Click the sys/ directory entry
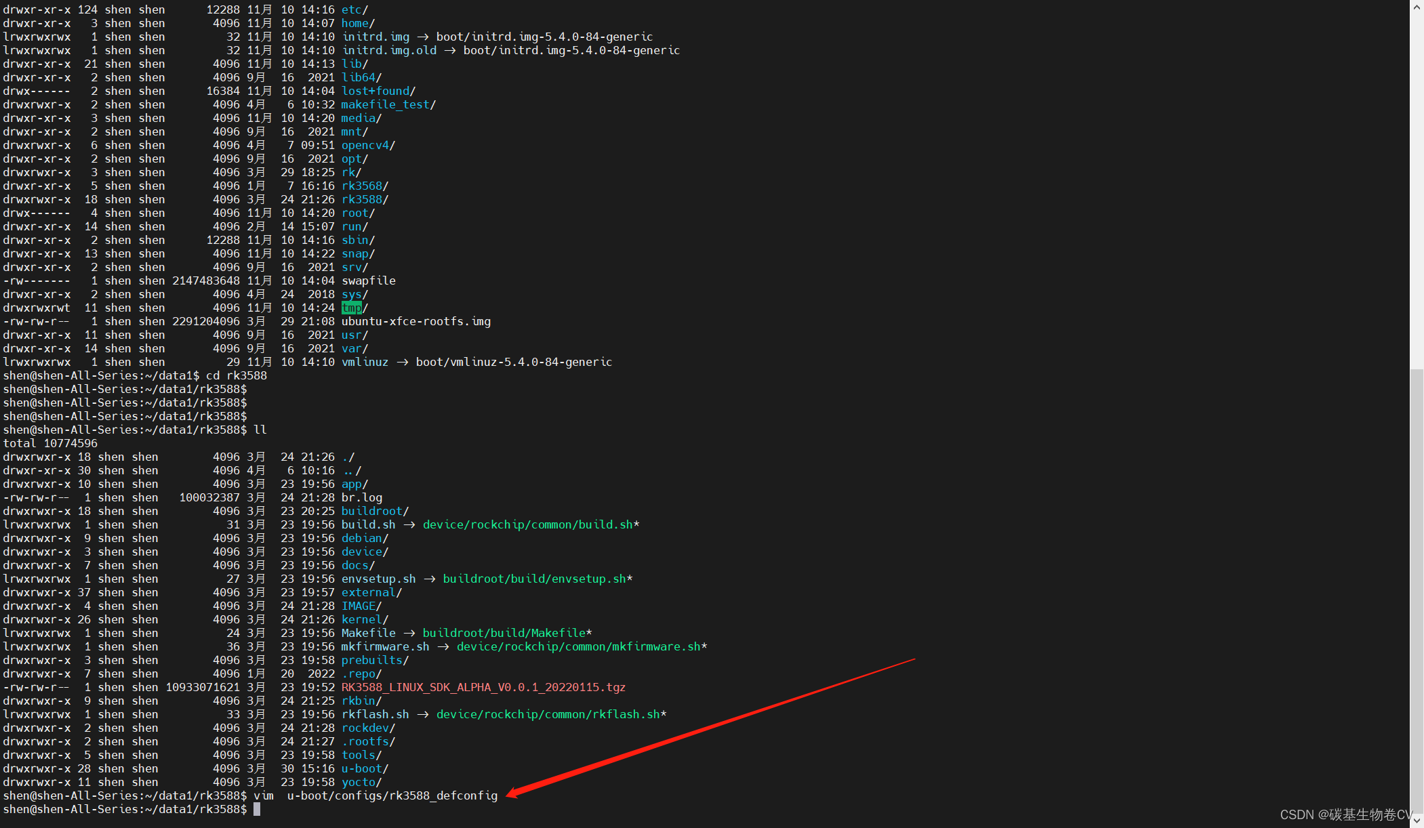This screenshot has width=1424, height=828. (355, 294)
